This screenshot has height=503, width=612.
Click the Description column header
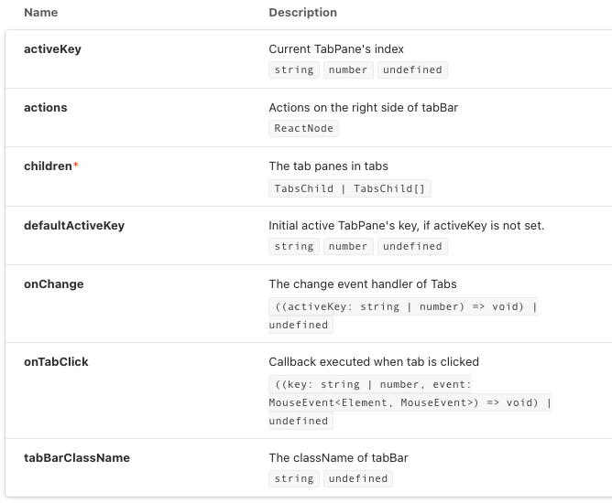(x=302, y=13)
